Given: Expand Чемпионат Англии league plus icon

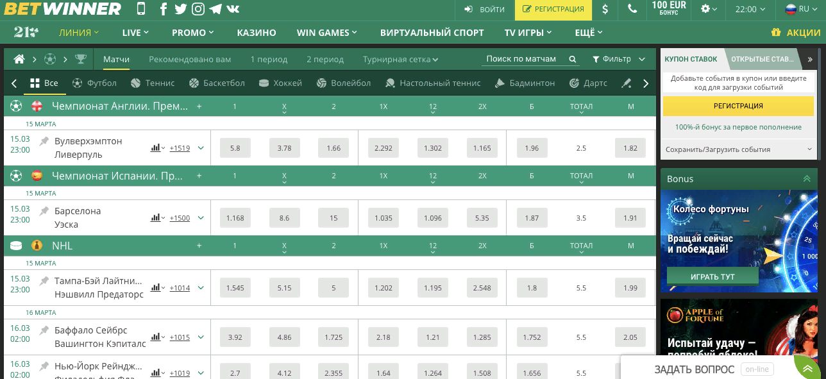Looking at the screenshot, I should click(199, 106).
